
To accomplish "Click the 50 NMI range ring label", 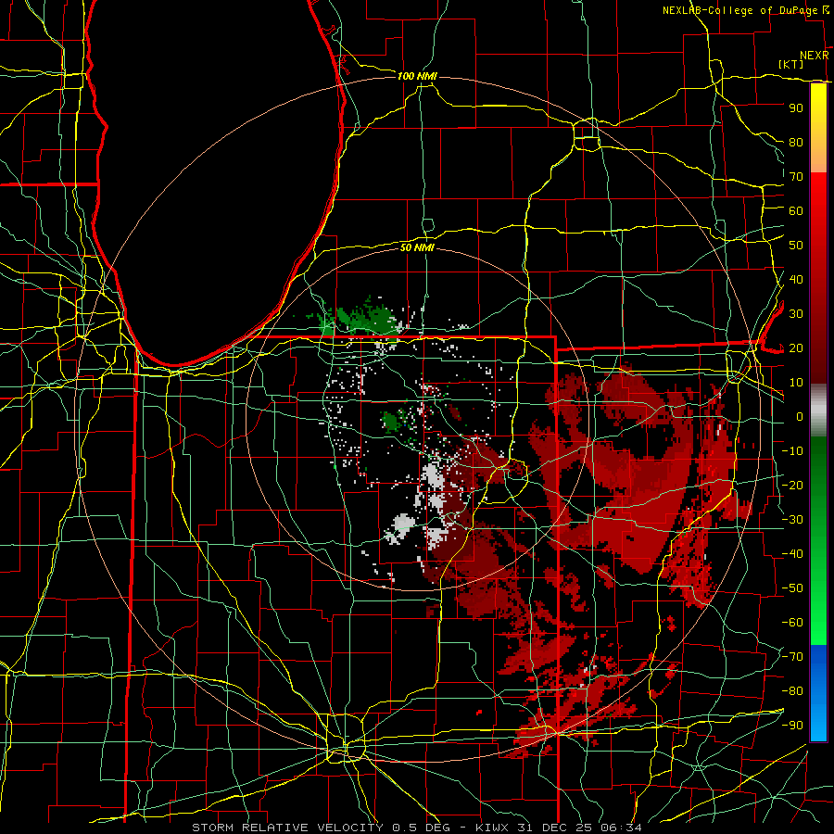I will coord(417,247).
